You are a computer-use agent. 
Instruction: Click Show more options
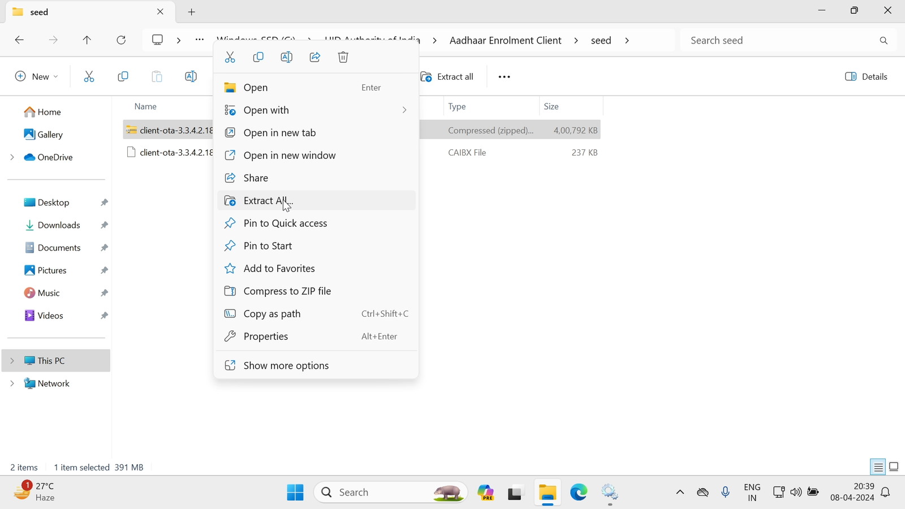point(316,365)
